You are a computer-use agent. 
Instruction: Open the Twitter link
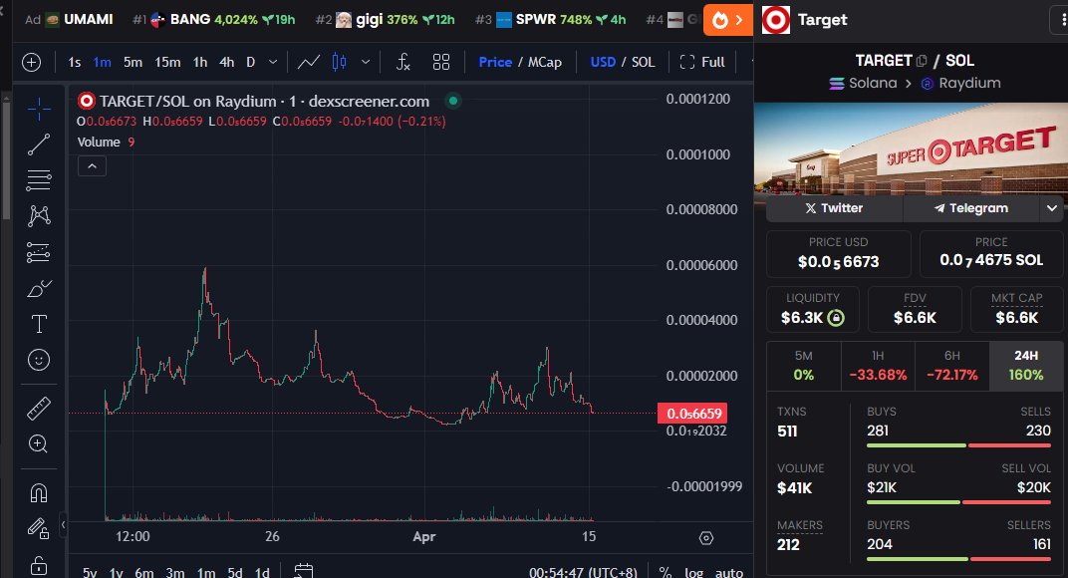point(835,208)
